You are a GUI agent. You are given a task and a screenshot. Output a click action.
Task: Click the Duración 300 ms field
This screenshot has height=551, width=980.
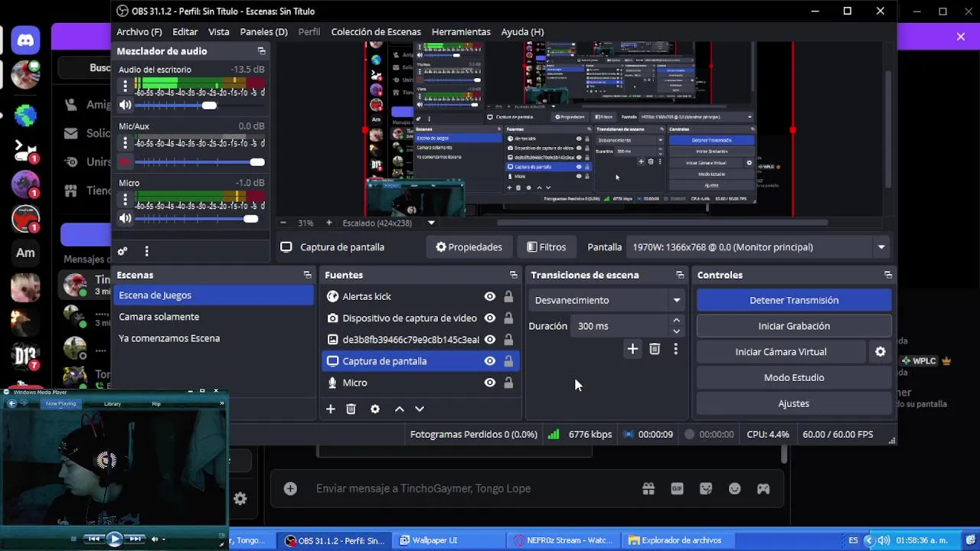pos(620,326)
